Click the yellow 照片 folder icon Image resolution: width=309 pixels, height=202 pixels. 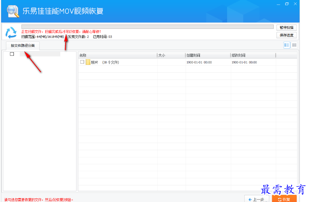tap(88, 62)
